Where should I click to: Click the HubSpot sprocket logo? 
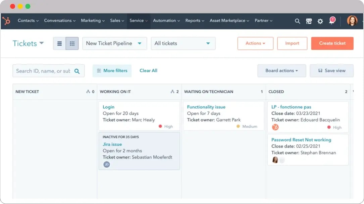pos(6,21)
